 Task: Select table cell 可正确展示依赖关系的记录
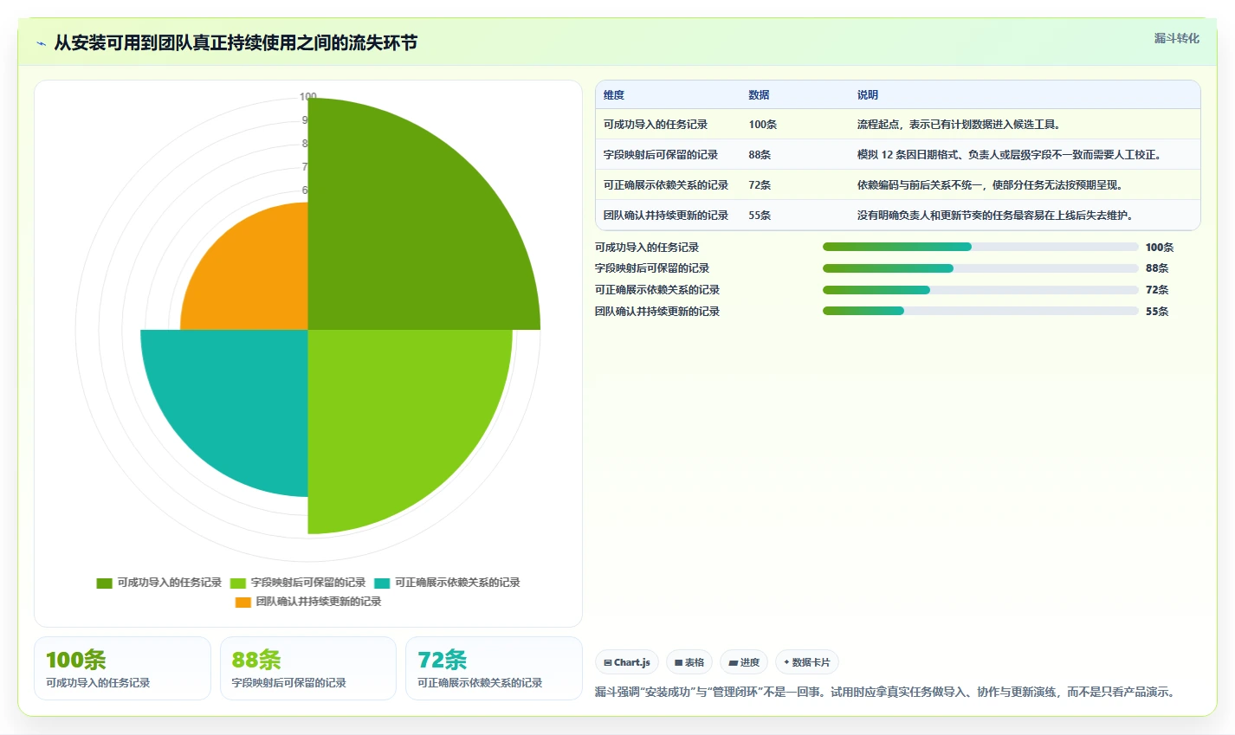pos(666,185)
